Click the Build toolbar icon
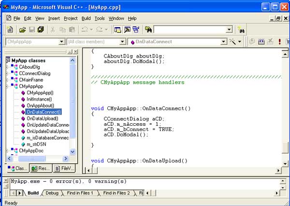 click(261, 42)
